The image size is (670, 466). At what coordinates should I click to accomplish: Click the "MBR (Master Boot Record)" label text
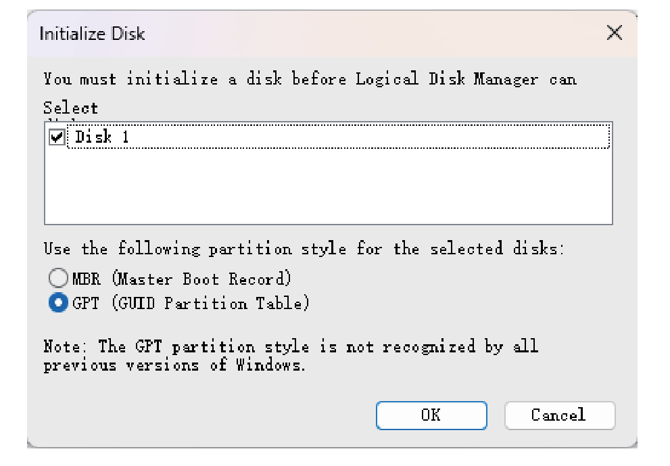coord(181,279)
